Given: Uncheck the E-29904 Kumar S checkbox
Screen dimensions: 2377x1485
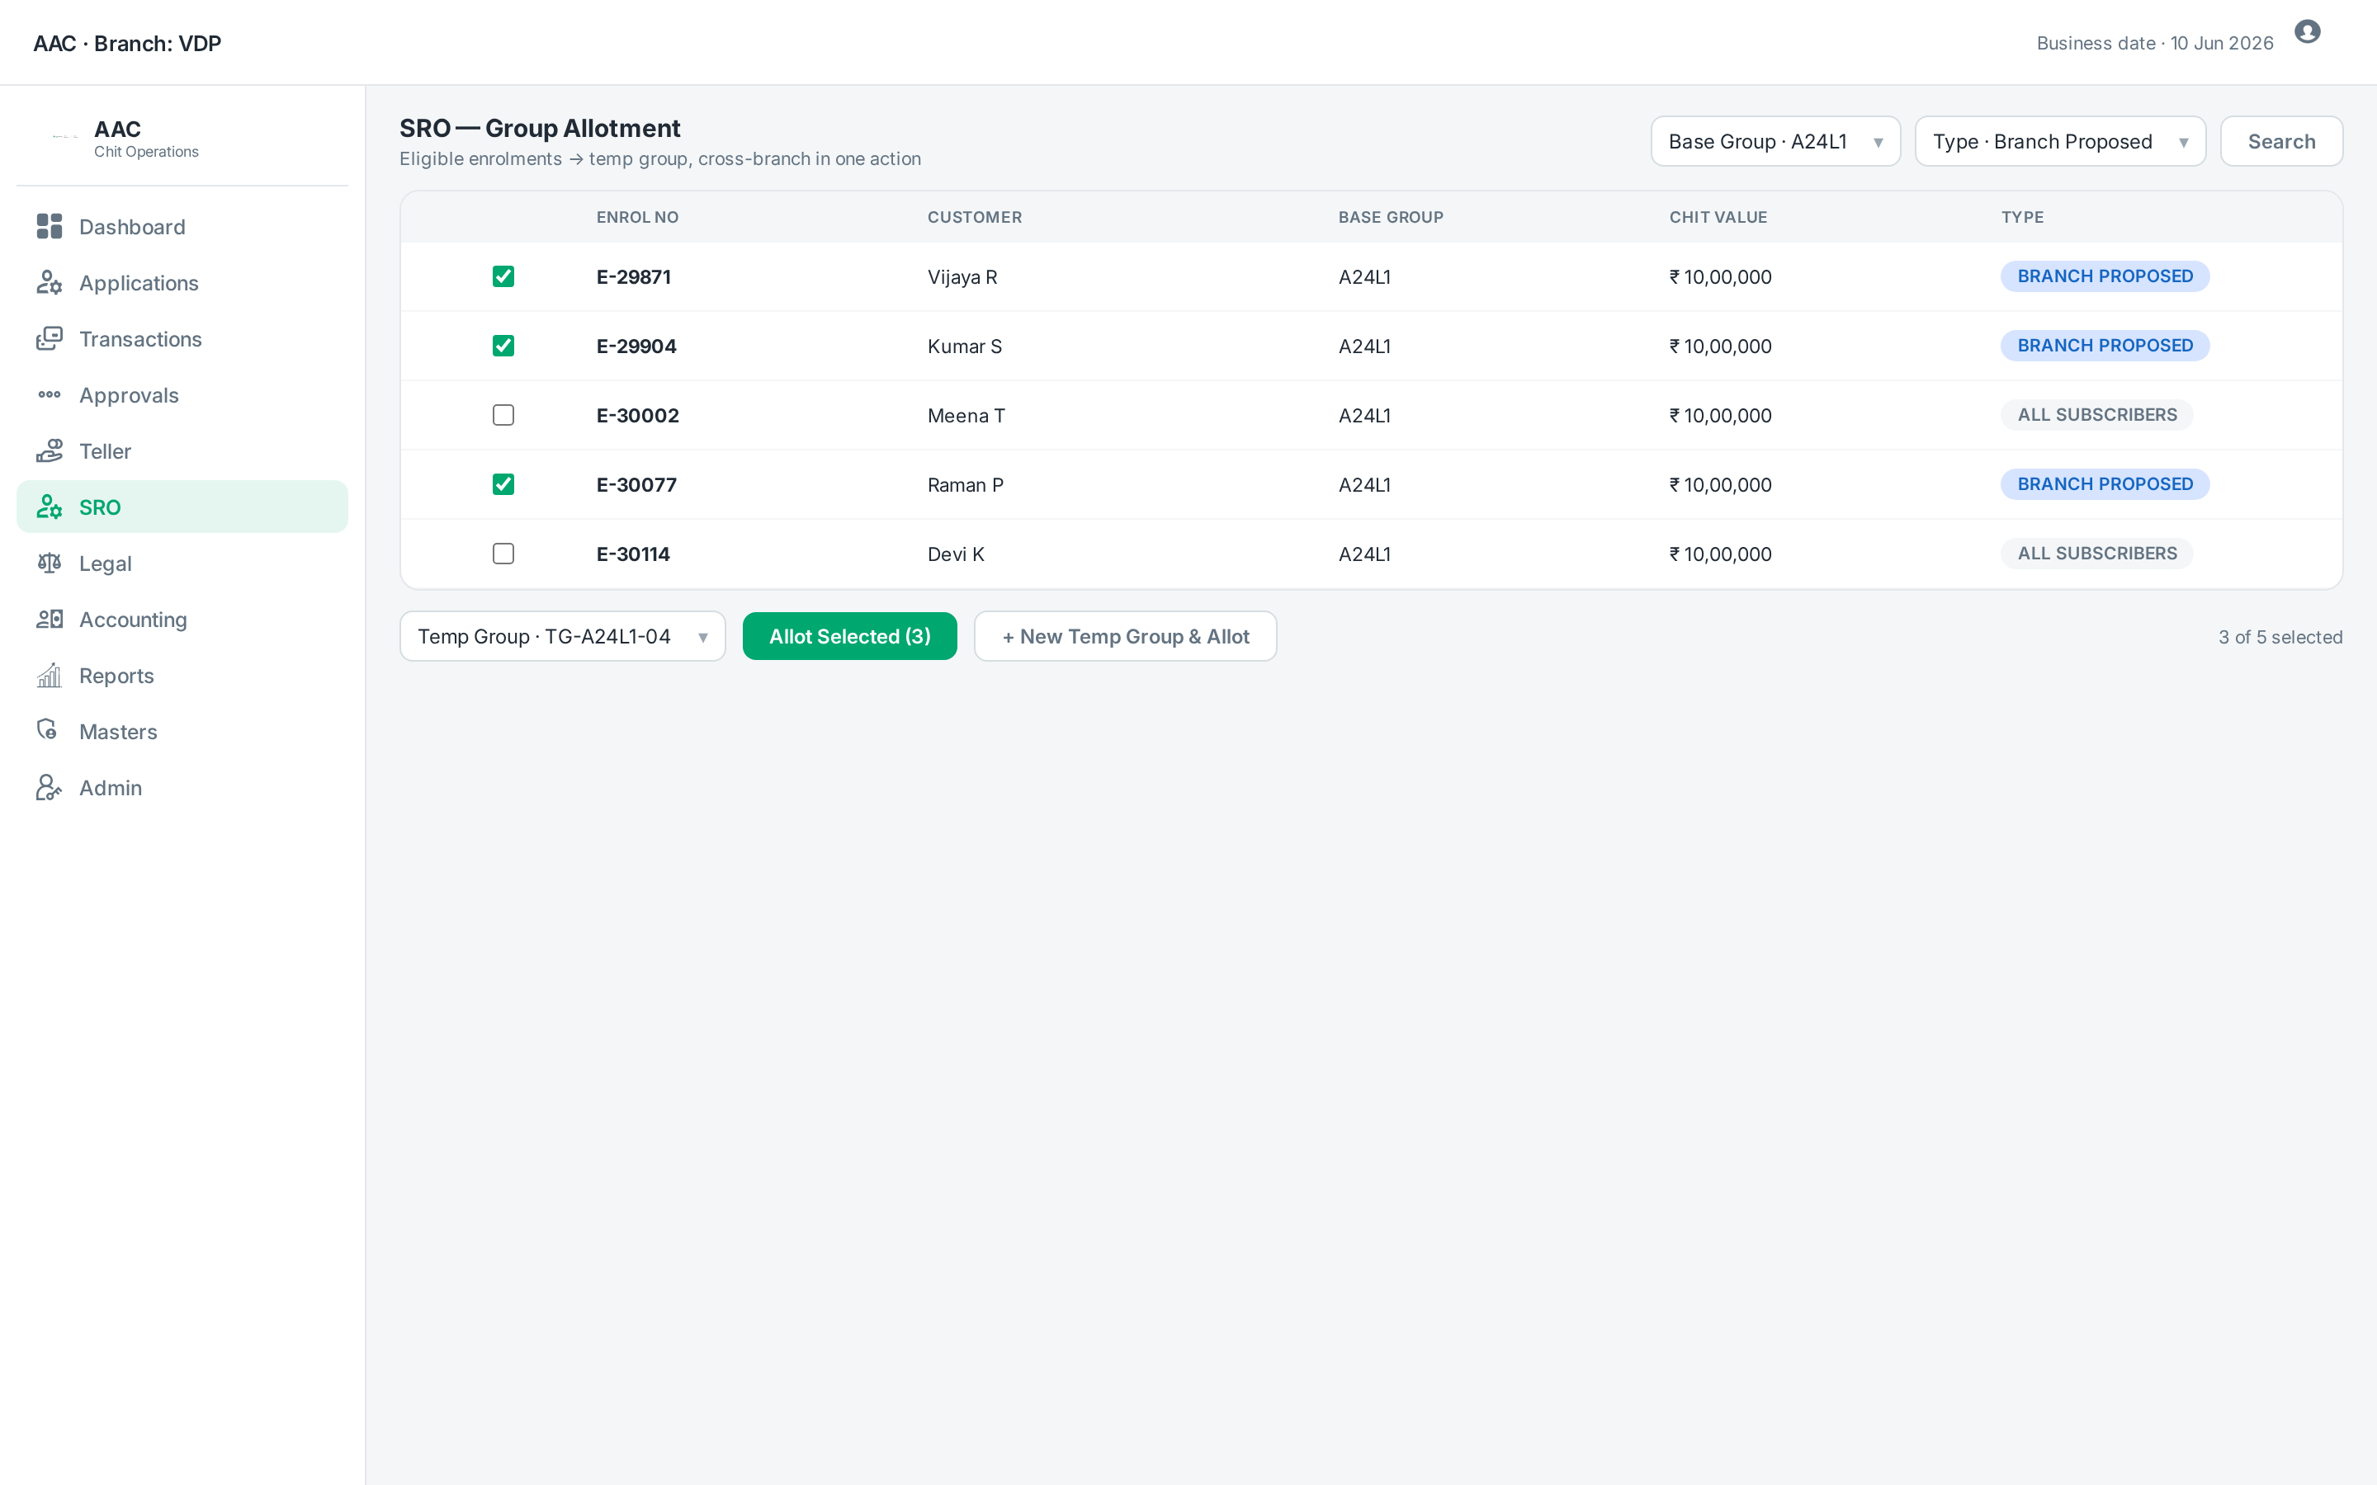Looking at the screenshot, I should tap(503, 346).
